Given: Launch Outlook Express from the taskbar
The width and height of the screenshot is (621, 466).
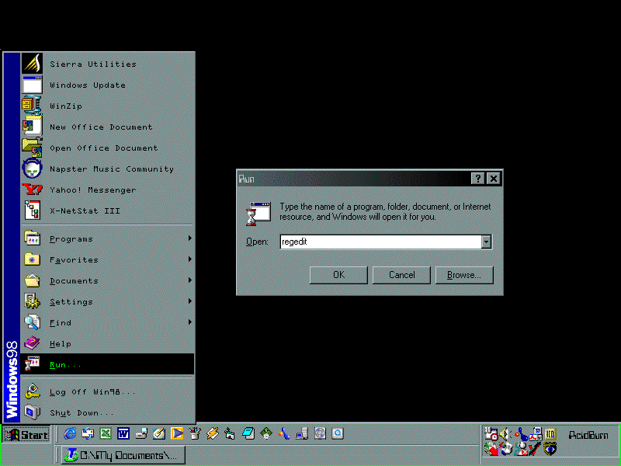Looking at the screenshot, I should click(x=85, y=433).
